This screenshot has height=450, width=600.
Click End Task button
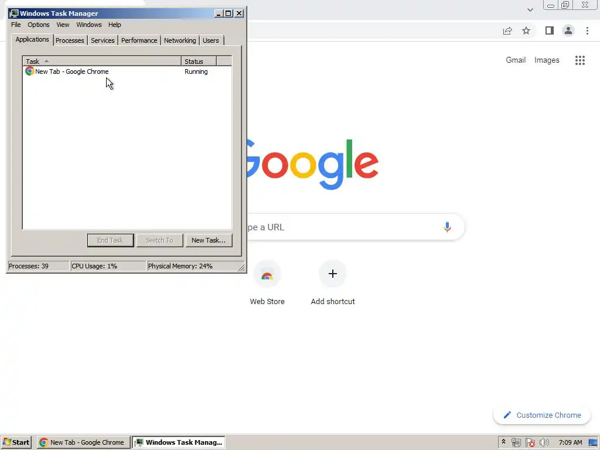tap(110, 240)
